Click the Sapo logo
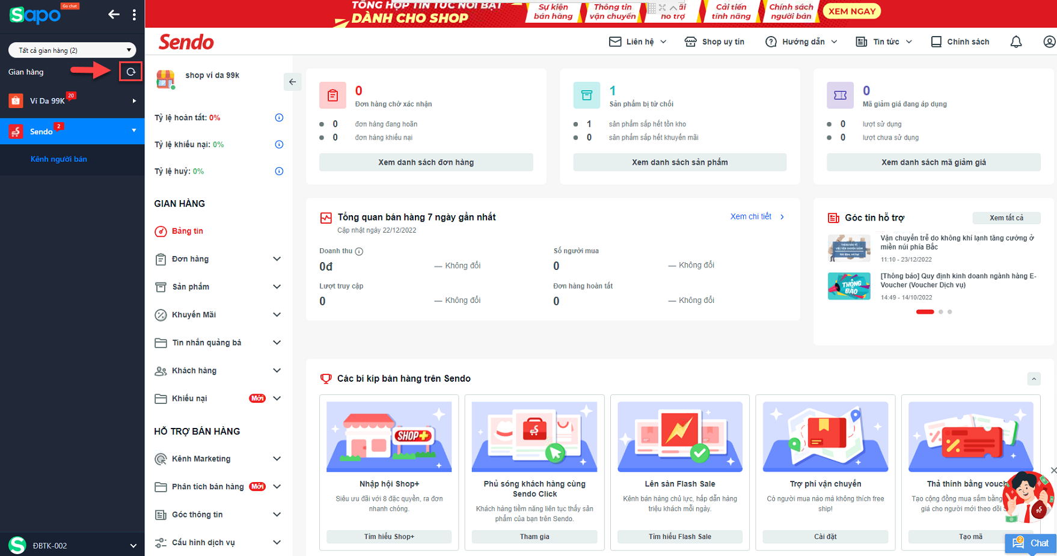The height and width of the screenshot is (556, 1057). tap(35, 14)
